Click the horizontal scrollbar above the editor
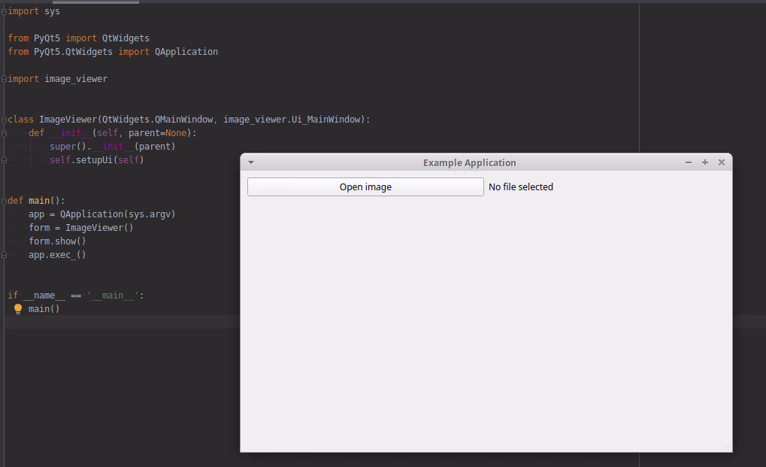Screen dimensions: 766x467 tap(105, 2)
